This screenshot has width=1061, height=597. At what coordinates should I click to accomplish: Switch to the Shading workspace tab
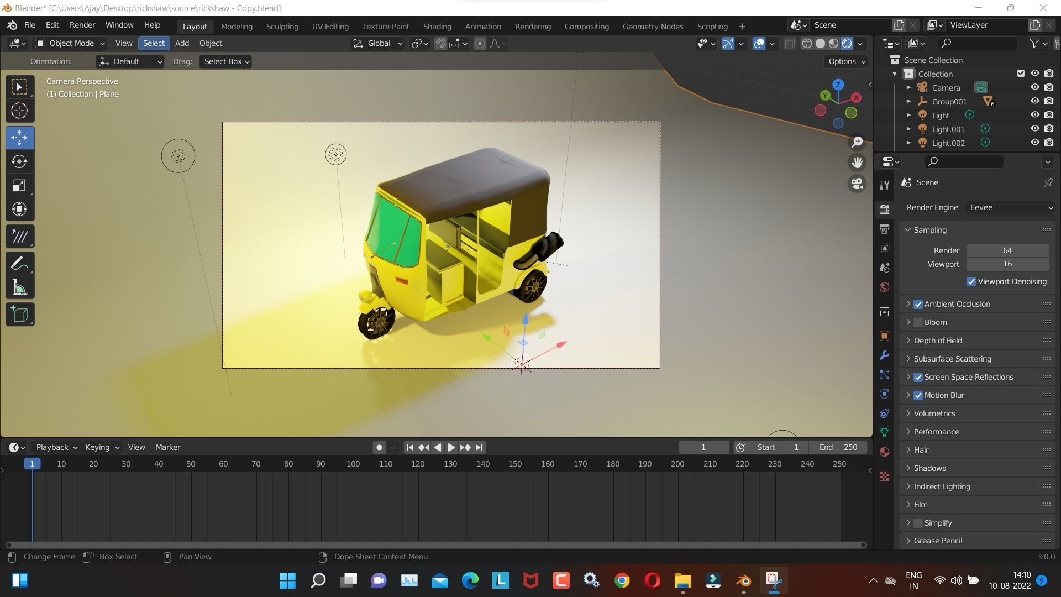[437, 26]
